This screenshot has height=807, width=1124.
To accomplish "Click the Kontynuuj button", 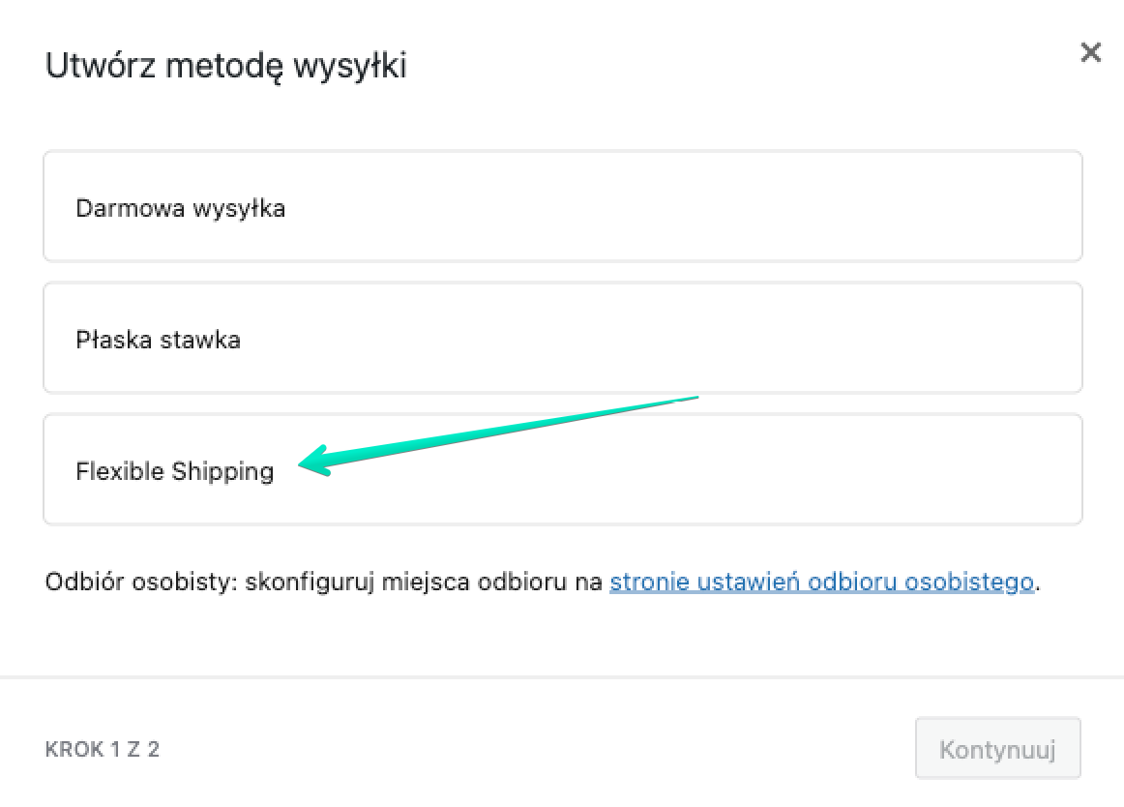I will [997, 747].
